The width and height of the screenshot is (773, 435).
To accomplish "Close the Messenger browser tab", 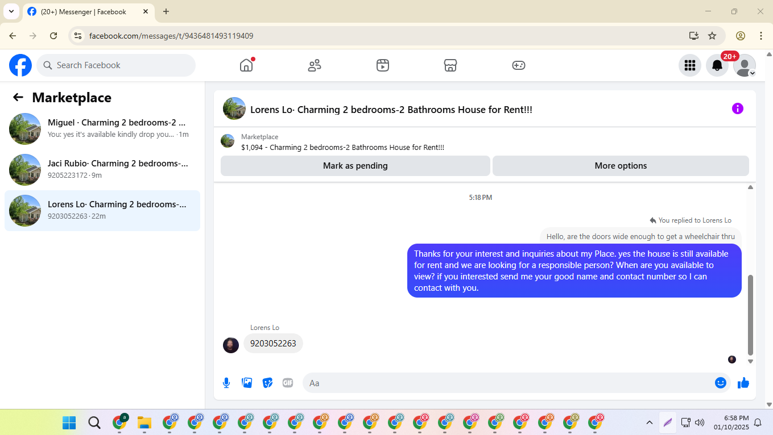I will coord(146,11).
